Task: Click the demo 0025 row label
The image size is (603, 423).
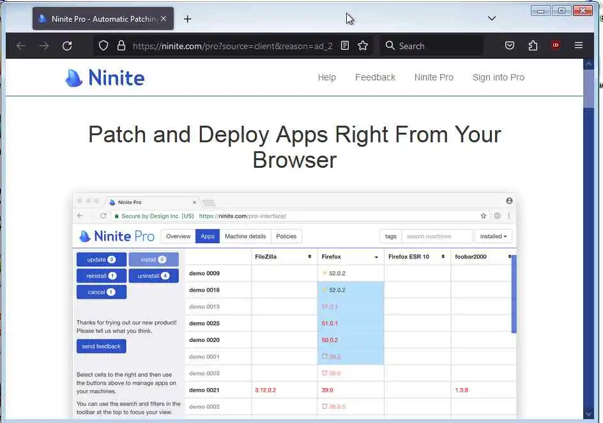Action: point(204,323)
